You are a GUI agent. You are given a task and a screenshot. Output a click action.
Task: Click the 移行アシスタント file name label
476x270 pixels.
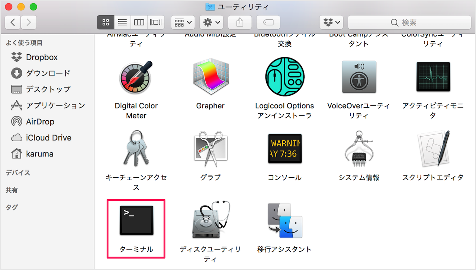point(284,249)
